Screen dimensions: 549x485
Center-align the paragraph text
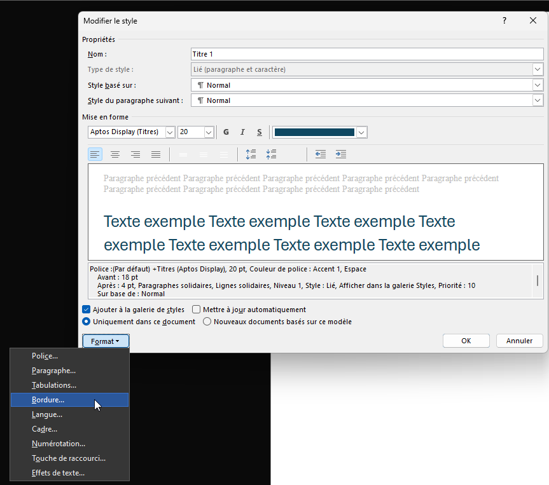point(115,154)
